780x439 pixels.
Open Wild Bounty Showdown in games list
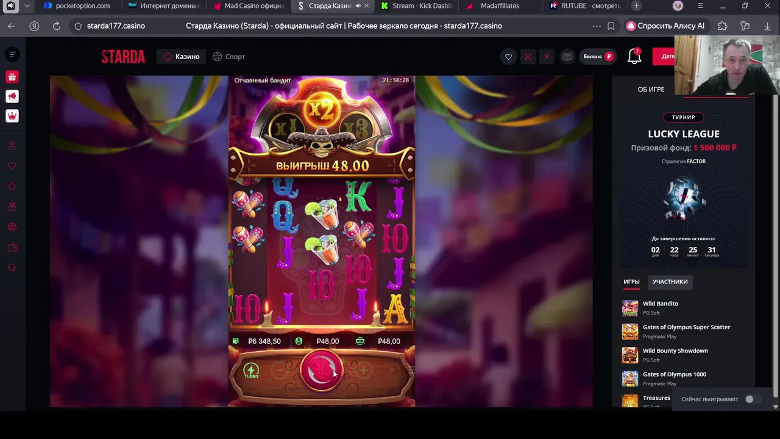675,351
